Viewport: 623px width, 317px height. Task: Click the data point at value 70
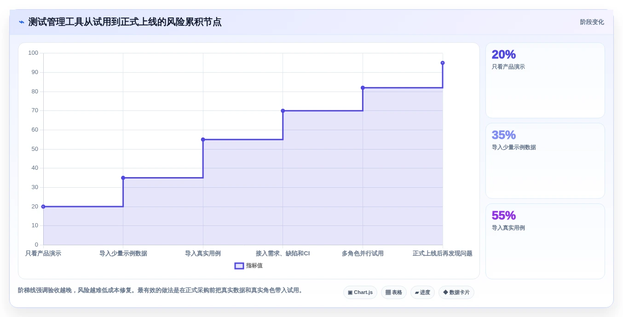coord(283,110)
